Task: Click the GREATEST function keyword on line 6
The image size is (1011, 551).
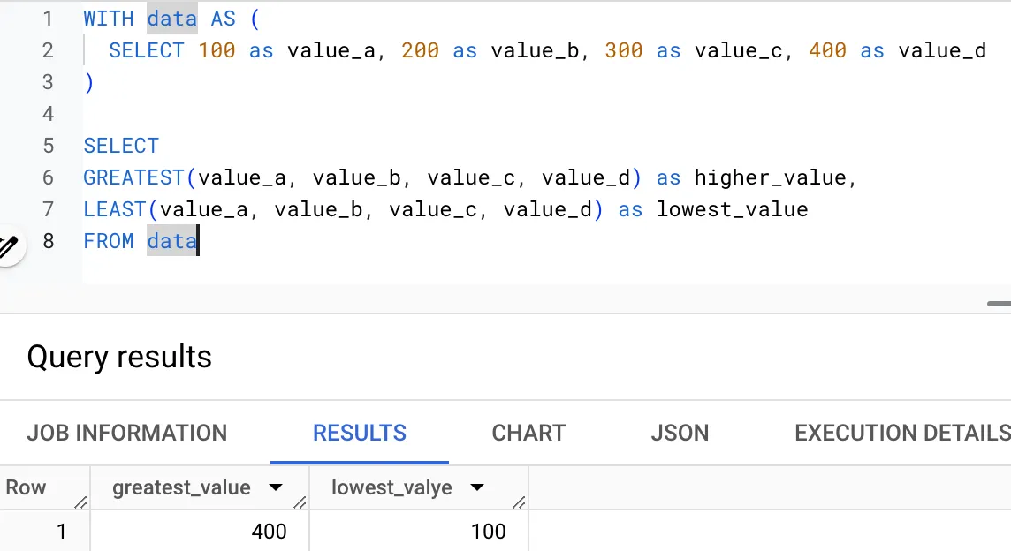Action: click(x=133, y=177)
